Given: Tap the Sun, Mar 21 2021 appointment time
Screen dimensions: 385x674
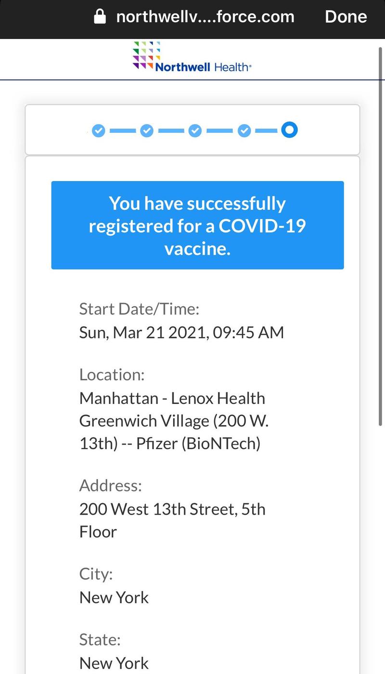Looking at the screenshot, I should [x=181, y=332].
